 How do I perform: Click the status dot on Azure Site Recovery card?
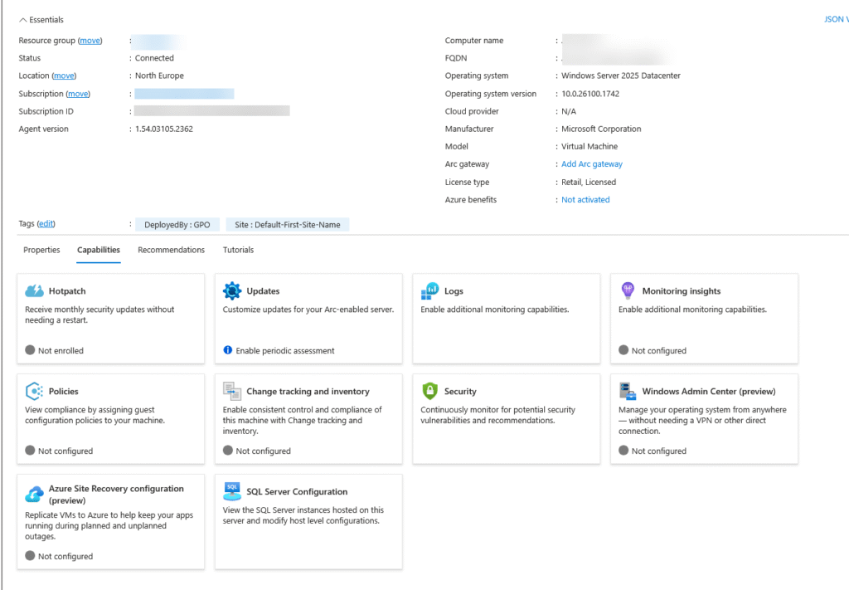pos(30,556)
